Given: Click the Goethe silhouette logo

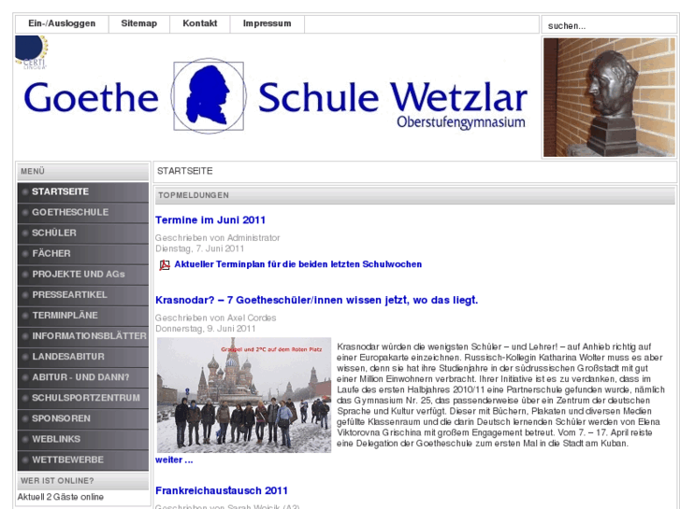Looking at the screenshot, I should [209, 96].
